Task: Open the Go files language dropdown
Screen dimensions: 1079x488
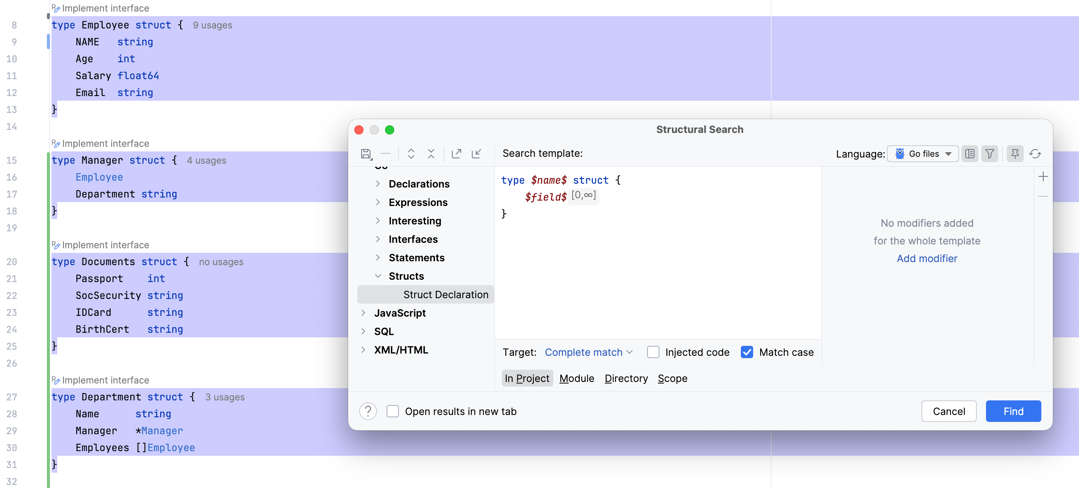Action: (923, 154)
